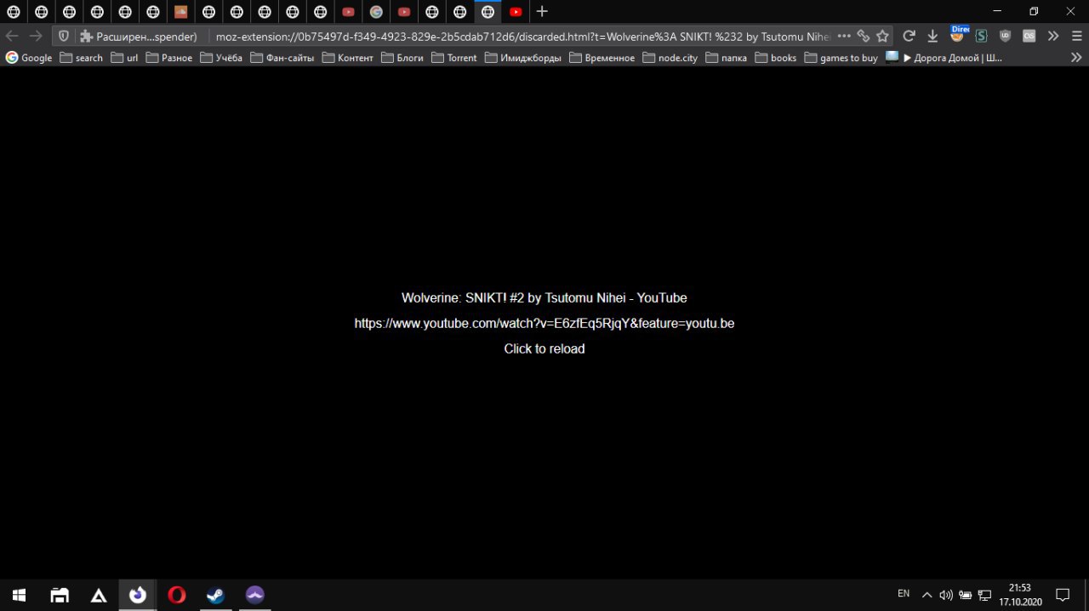Open the games to buy folder
This screenshot has height=611, width=1089.
point(841,58)
